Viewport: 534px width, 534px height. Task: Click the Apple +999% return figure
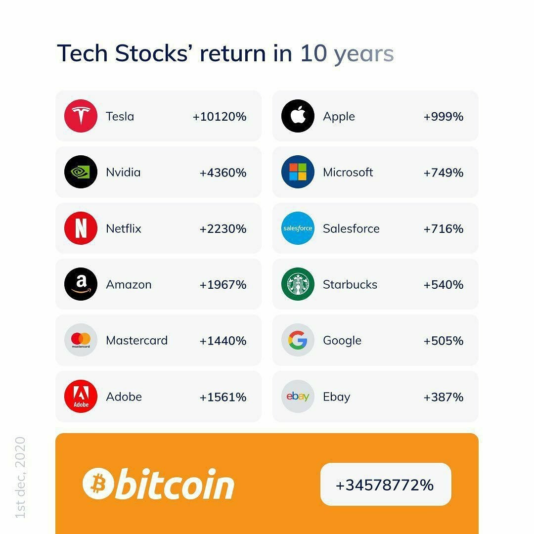coord(444,117)
